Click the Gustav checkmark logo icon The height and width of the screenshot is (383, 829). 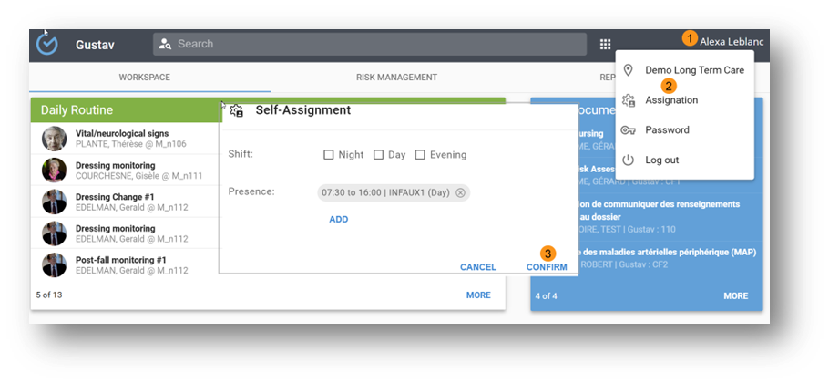tap(46, 44)
